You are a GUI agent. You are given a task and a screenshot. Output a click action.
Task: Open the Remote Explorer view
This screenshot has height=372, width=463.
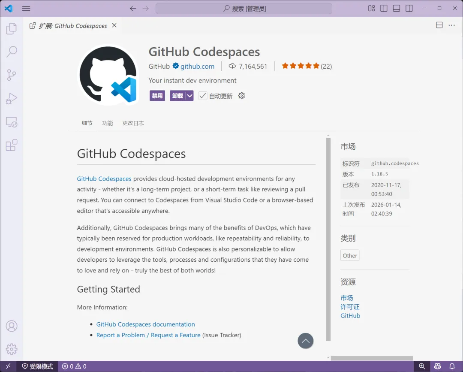(12, 122)
